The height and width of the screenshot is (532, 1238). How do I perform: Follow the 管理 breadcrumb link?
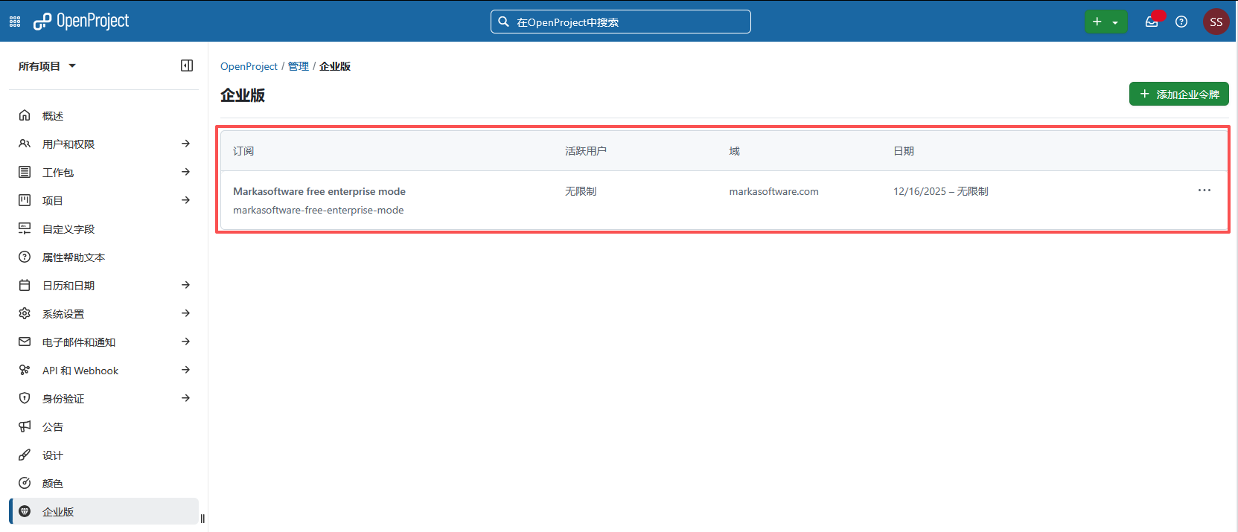[299, 66]
